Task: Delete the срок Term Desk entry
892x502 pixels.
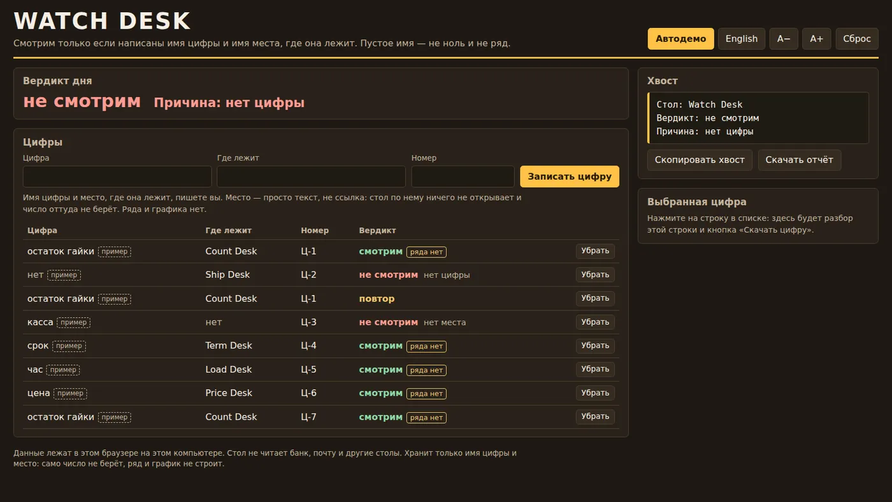Action: (595, 345)
